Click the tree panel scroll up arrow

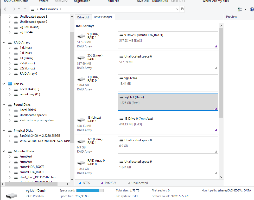coord(72,17)
